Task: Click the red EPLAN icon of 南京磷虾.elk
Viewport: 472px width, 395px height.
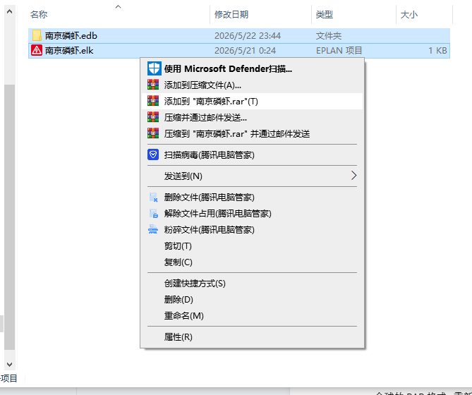Action: (37, 50)
